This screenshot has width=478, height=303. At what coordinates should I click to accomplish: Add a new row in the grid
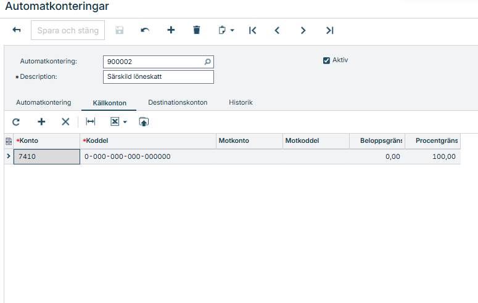tap(41, 122)
